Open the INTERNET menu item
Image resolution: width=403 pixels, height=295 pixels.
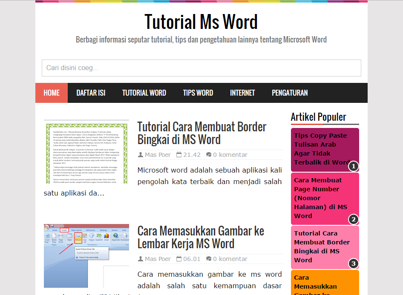(x=242, y=93)
